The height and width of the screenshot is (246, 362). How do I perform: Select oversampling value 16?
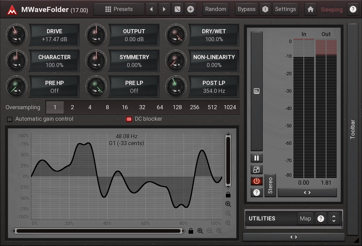[125, 107]
